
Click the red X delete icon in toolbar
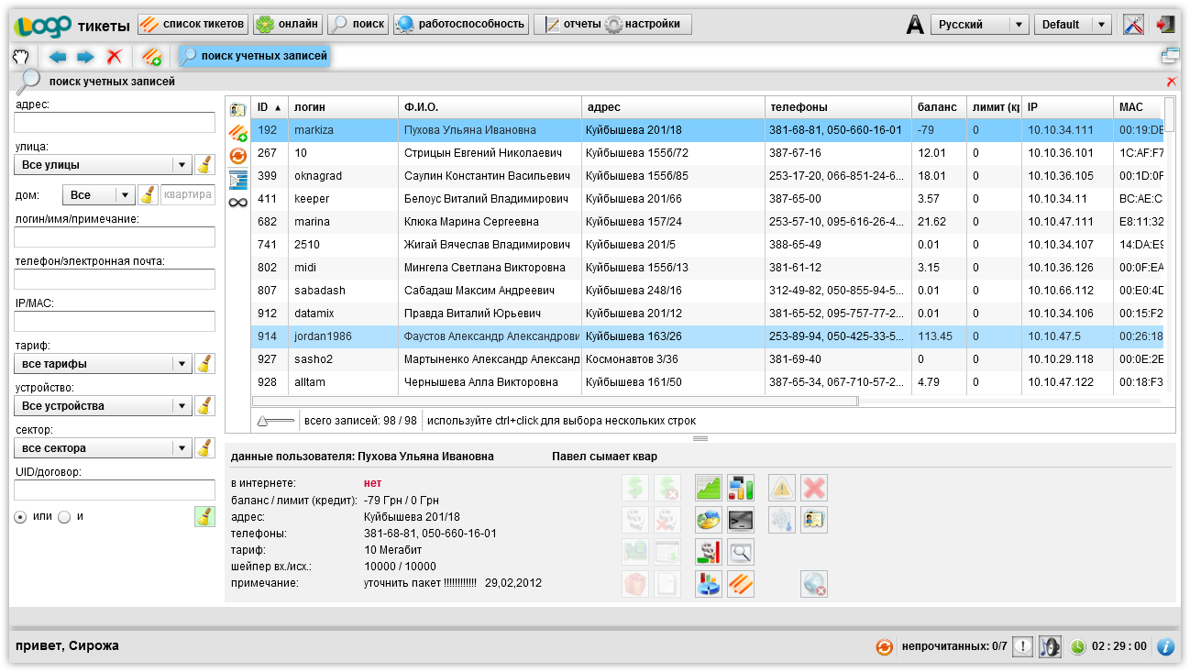[114, 57]
